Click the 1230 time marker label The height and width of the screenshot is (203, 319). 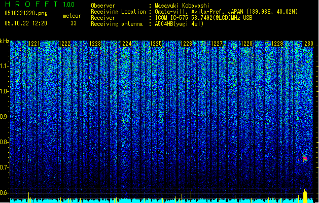307,44
